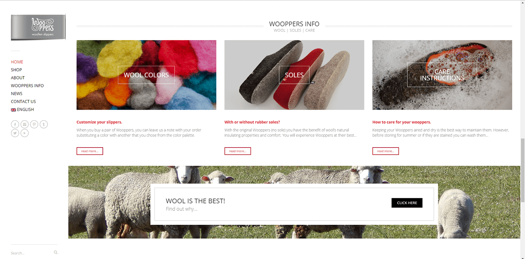Screen dimensions: 525x259
Task: Open the Pinterest social icon
Action: point(34,125)
